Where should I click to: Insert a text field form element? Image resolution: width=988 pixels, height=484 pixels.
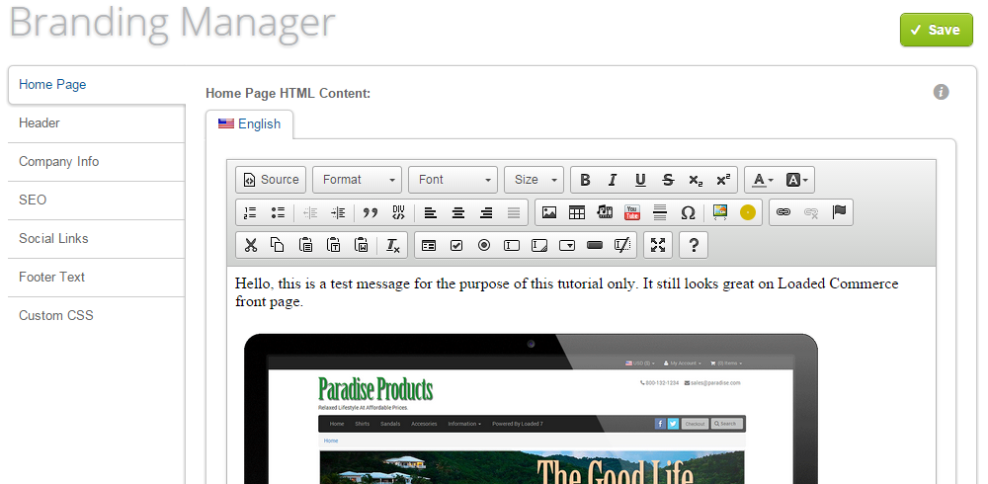click(x=512, y=246)
